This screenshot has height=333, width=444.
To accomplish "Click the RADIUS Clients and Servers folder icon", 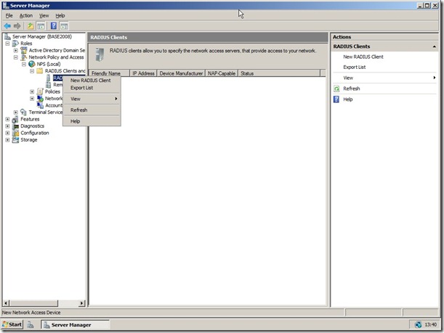I will 40,70.
